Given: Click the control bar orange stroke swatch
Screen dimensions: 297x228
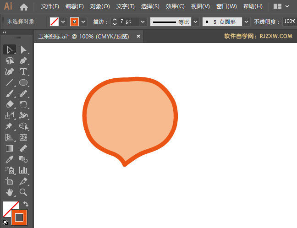Looking at the screenshot, I should [x=74, y=22].
